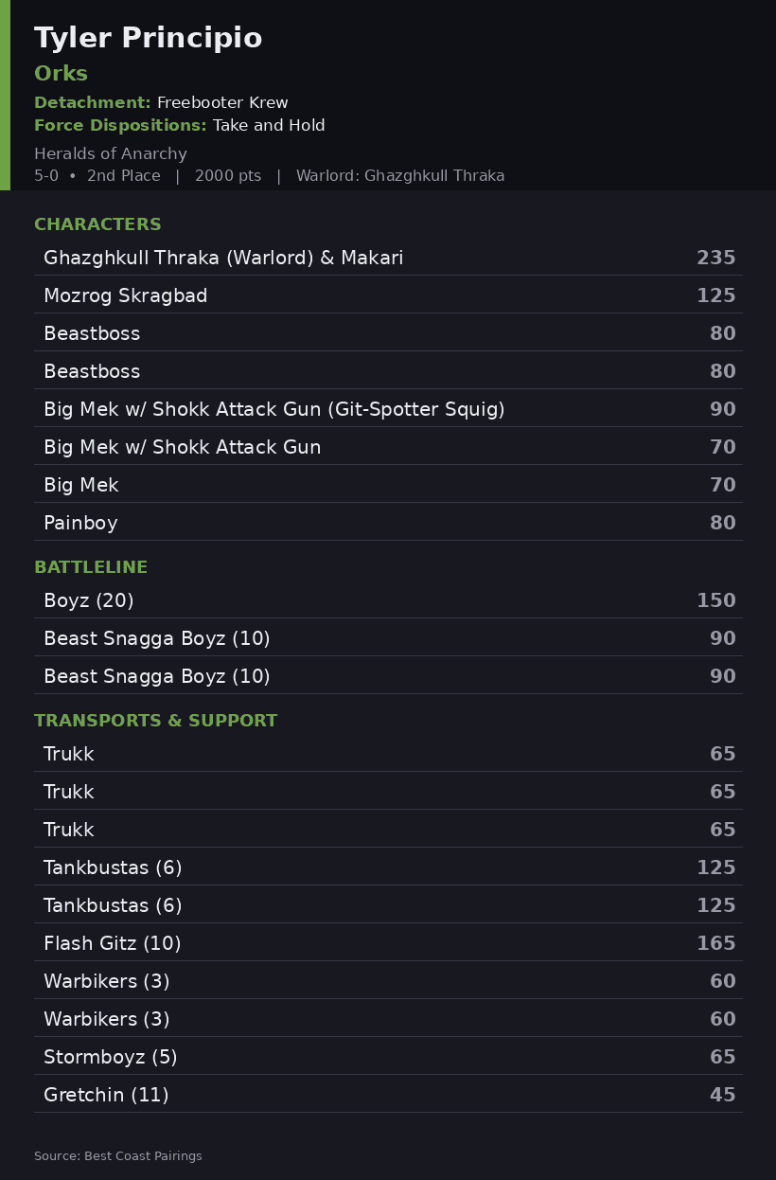Click the Tyler Principio player name heading
Screen dimensions: 776x1180
tap(149, 39)
